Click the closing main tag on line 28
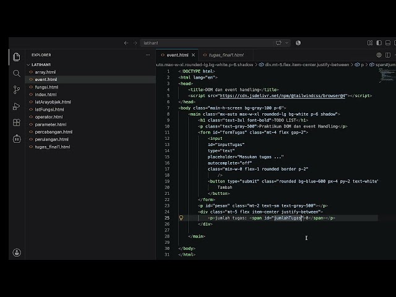 [197, 236]
